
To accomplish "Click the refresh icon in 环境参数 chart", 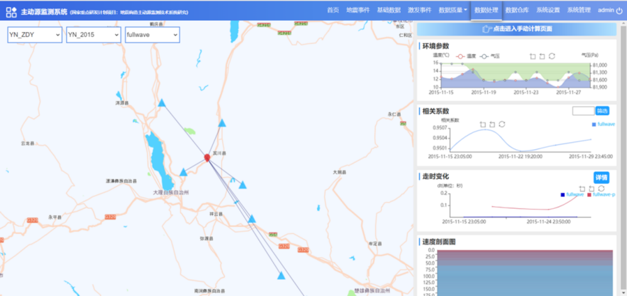I will (x=552, y=56).
